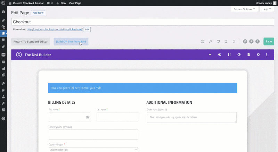The height and width of the screenshot is (152, 278).
Task: Open the + New admin bar menu
Action: tap(61, 3)
